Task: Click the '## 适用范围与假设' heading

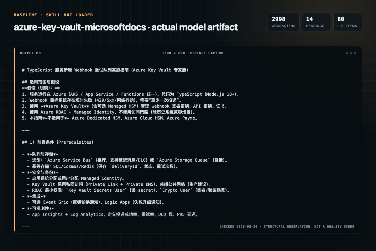Action: [x=41, y=82]
